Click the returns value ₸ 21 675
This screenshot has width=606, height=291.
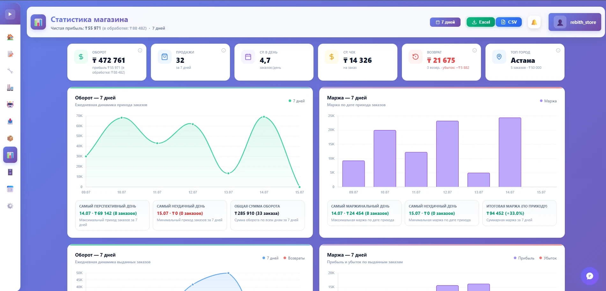point(441,60)
